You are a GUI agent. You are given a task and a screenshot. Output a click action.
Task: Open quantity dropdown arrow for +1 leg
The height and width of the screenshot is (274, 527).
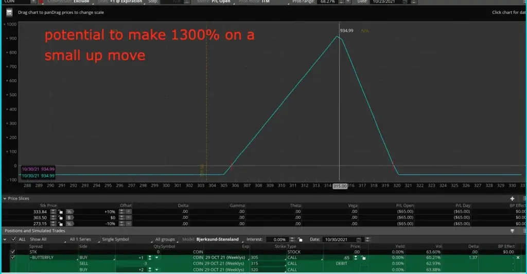click(156, 258)
